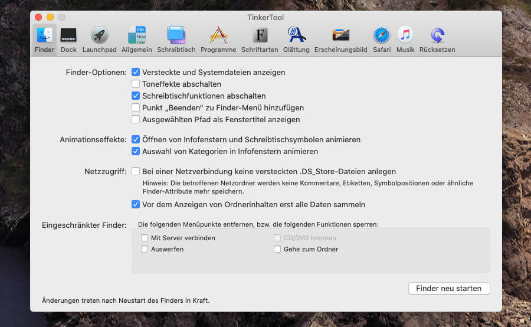Click the Animationseffekte label
Screen dimensions: 531x327
(x=93, y=140)
